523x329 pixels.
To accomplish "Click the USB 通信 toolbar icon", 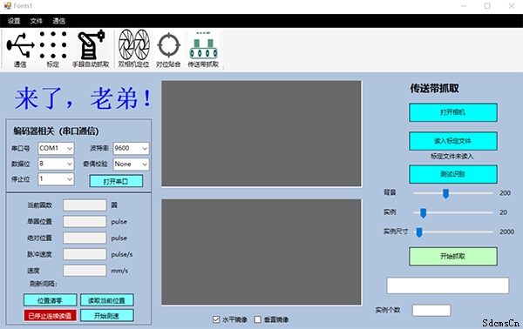I will [20, 50].
